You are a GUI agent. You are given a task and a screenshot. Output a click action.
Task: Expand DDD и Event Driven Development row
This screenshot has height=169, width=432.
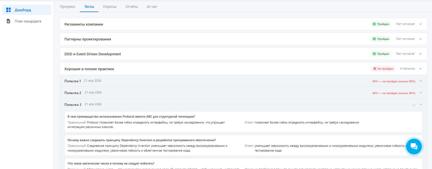[x=420, y=54]
